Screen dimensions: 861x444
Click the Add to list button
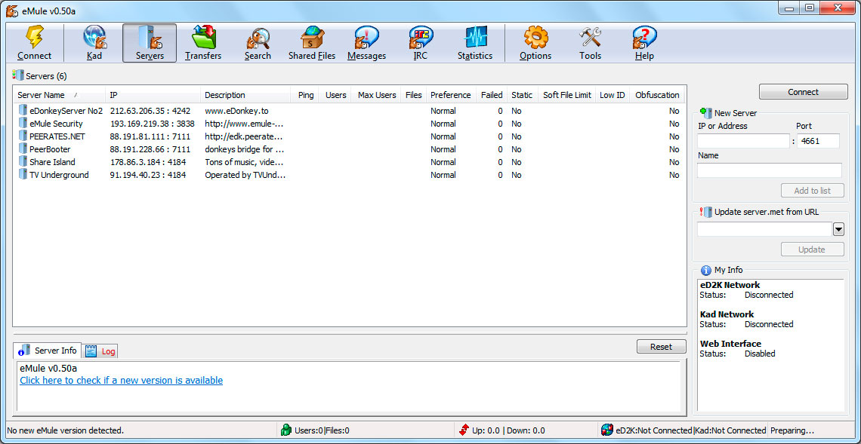point(812,191)
